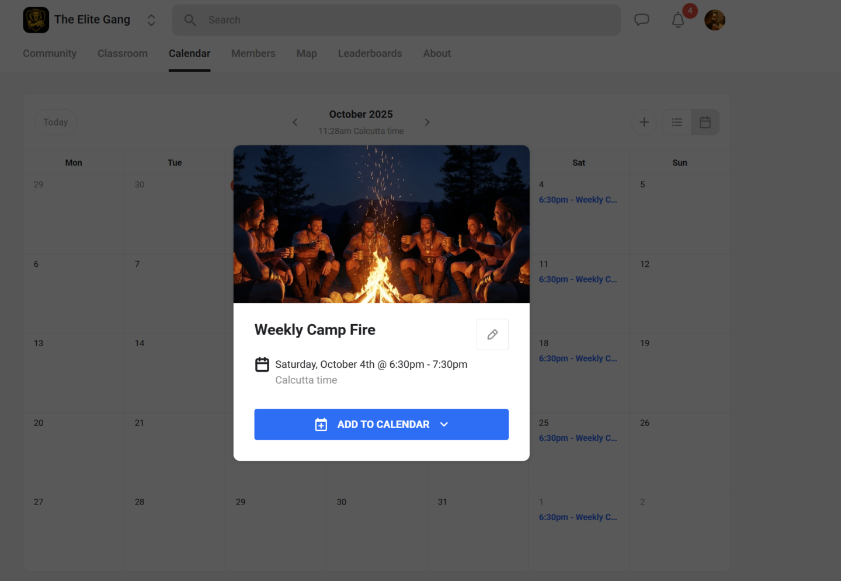
Task: Click the Add to Calendar button
Action: [x=381, y=425]
